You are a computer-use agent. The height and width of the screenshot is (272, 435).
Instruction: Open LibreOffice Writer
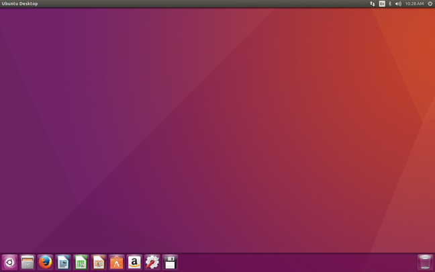click(x=63, y=262)
